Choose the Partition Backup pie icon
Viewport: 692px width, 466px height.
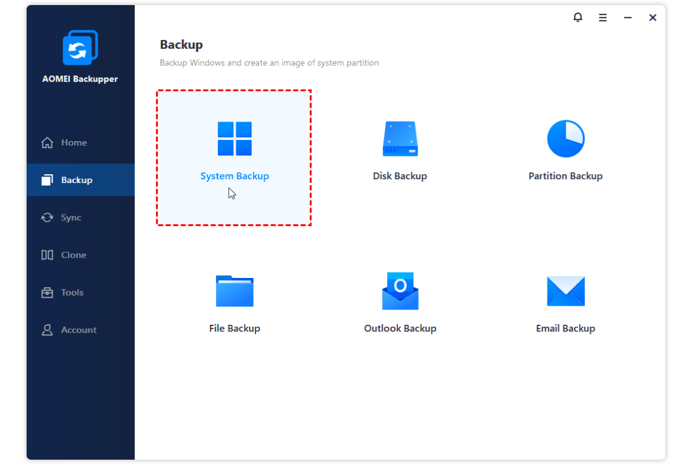click(x=565, y=139)
